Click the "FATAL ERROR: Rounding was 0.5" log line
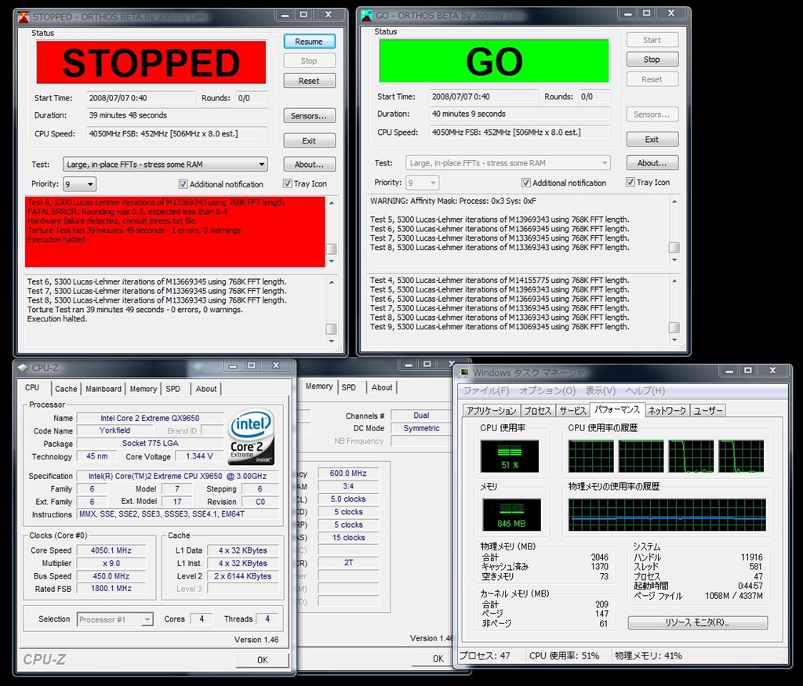This screenshot has width=803, height=686. [x=128, y=212]
